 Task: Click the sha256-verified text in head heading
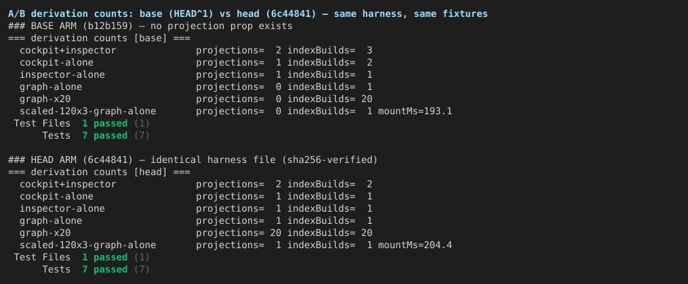tap(327, 160)
